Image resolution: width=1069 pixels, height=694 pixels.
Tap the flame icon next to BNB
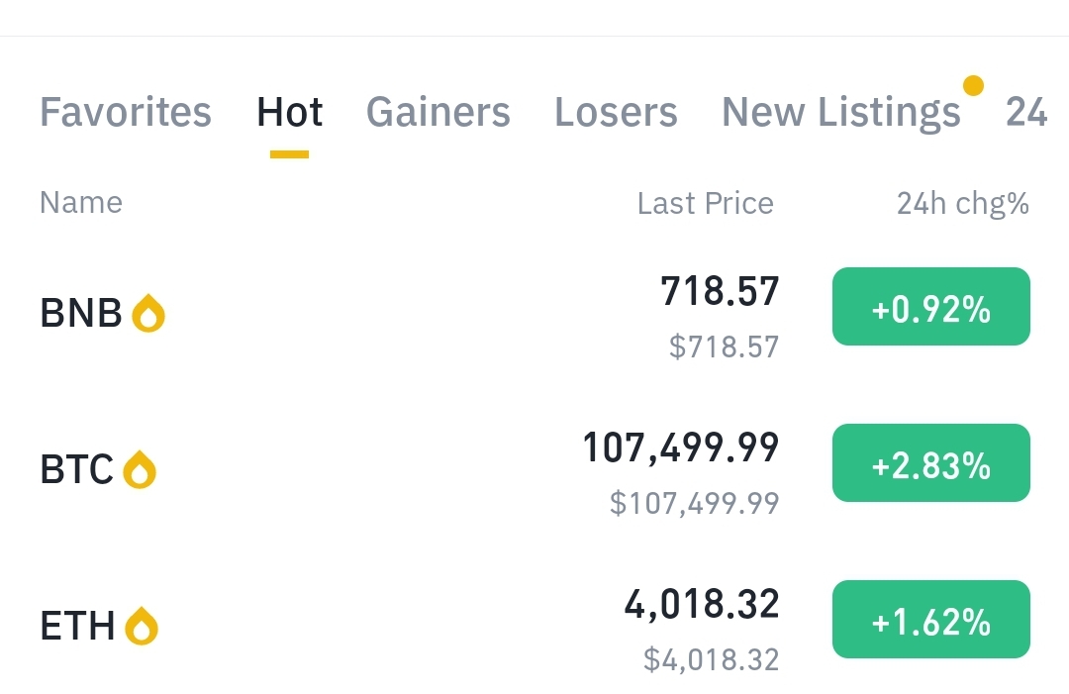tap(148, 314)
